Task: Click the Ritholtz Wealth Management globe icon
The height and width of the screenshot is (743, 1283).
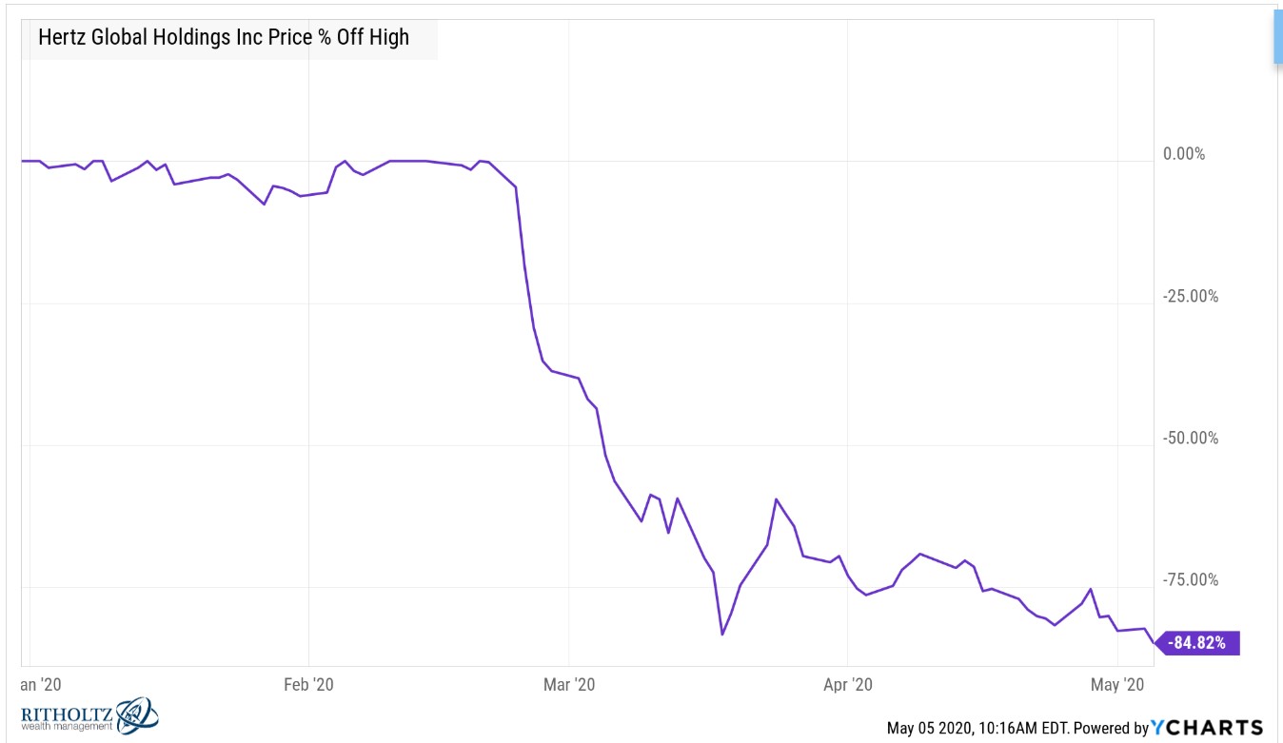Action: click(x=136, y=715)
